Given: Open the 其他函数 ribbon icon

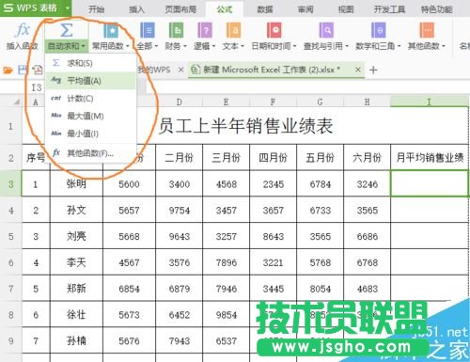Looking at the screenshot, I should tap(427, 30).
